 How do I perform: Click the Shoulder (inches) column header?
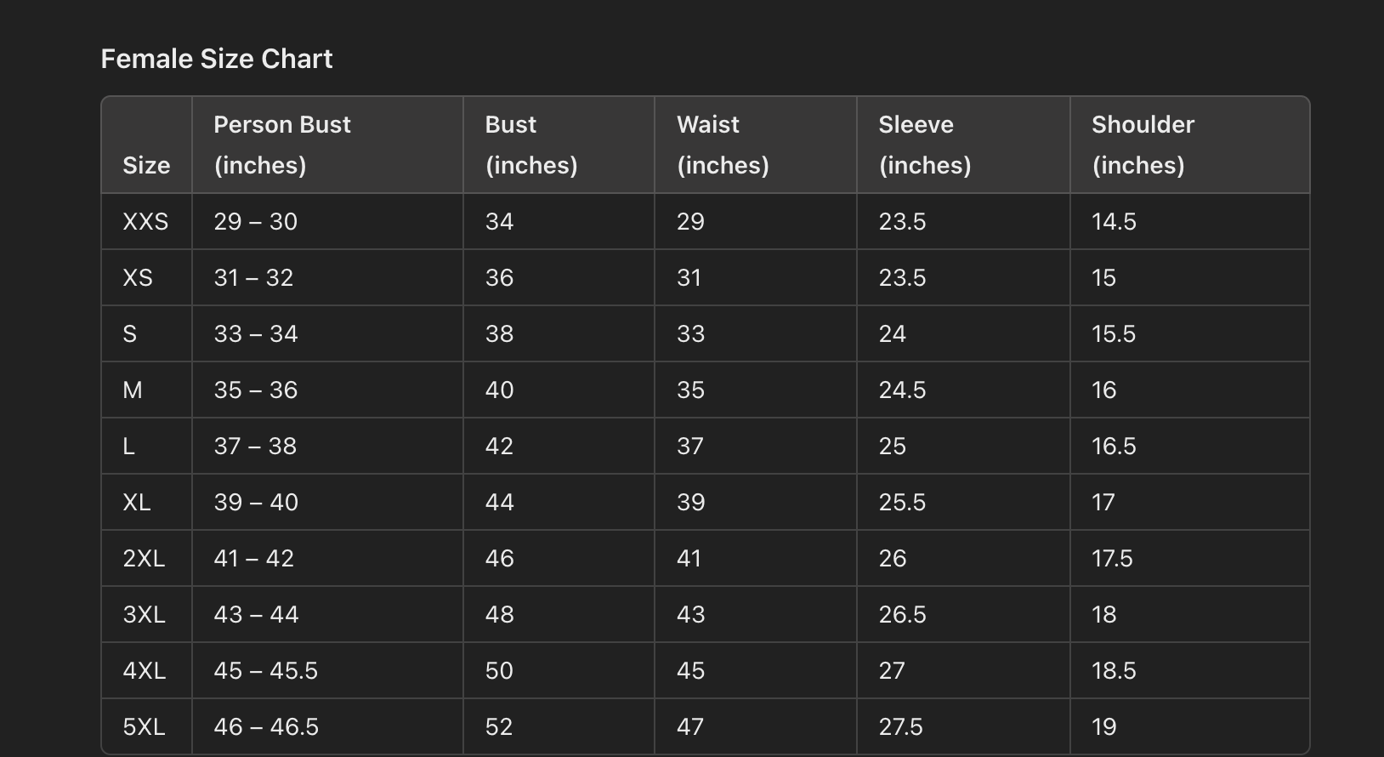pyautogui.click(x=1143, y=145)
